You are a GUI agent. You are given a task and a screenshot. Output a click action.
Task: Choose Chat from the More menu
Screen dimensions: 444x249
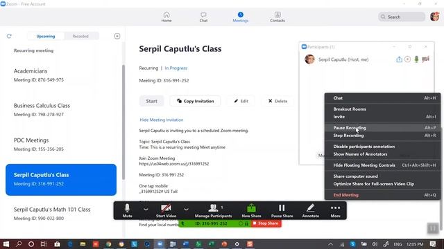382,98
